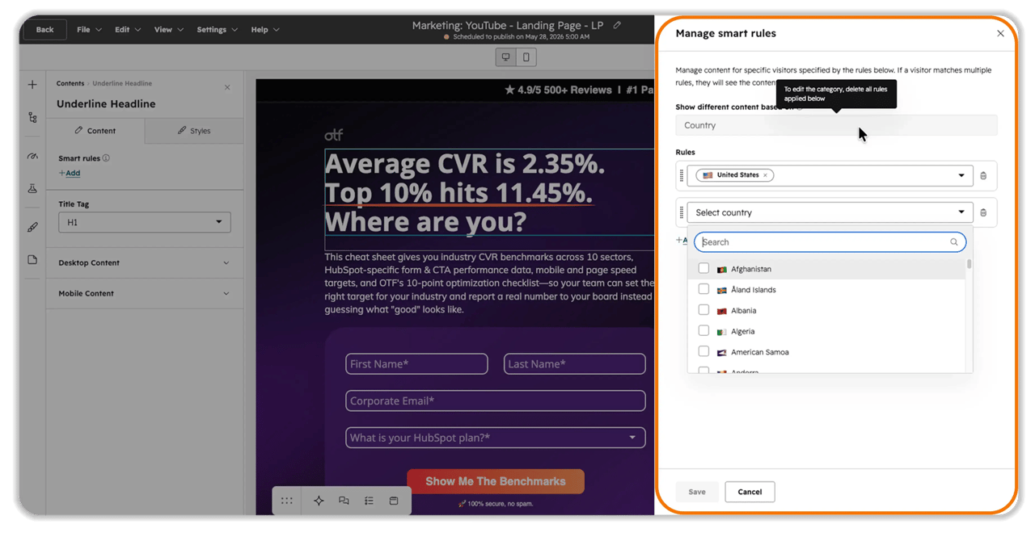Screen dimensions: 1035x537
Task: Click the disabled Country category field
Action: click(x=836, y=125)
